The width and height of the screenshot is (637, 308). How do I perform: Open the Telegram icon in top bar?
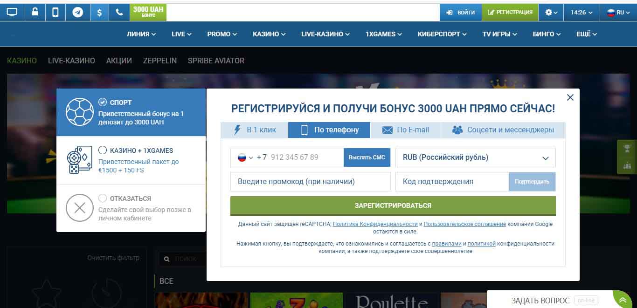pos(77,13)
